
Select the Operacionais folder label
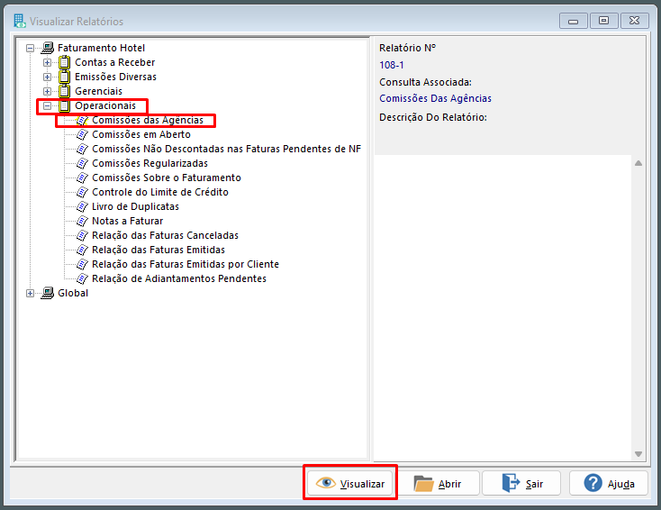tap(105, 105)
